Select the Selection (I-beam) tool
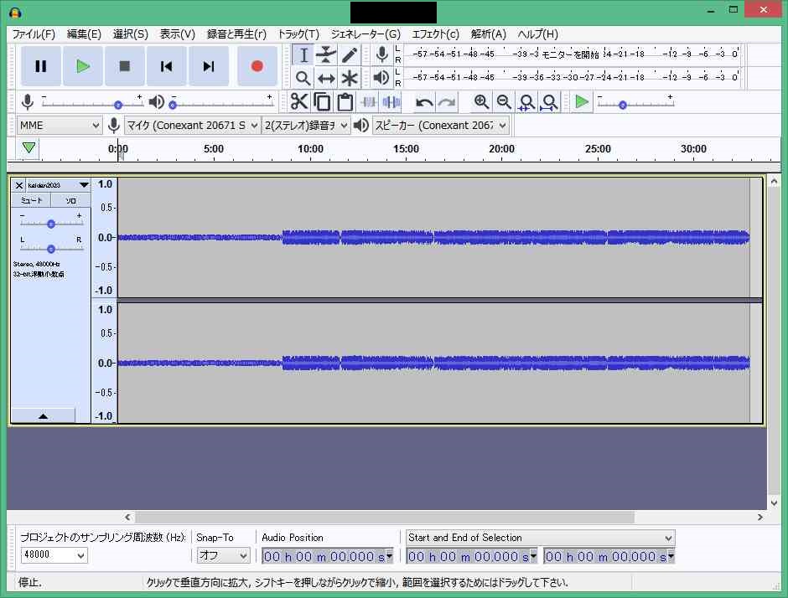The image size is (788, 598). pyautogui.click(x=303, y=54)
